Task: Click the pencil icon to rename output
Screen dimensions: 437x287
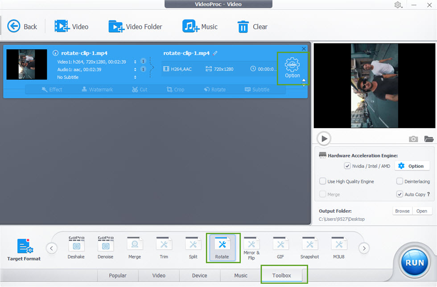Action: [215, 53]
